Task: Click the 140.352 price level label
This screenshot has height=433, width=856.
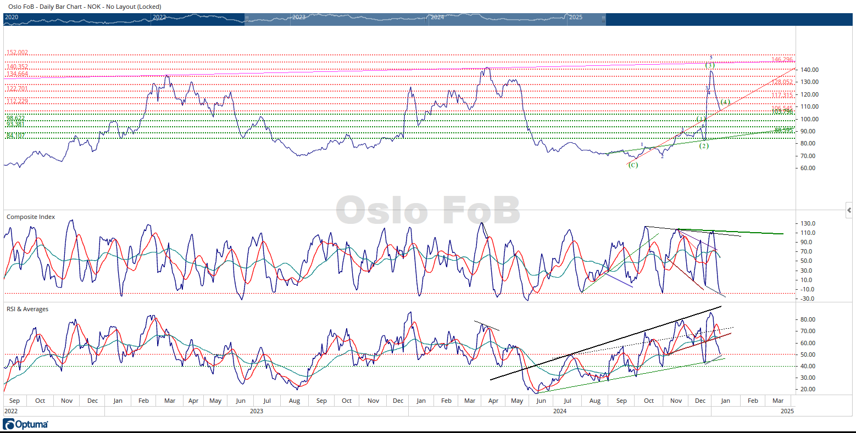Action: point(17,67)
